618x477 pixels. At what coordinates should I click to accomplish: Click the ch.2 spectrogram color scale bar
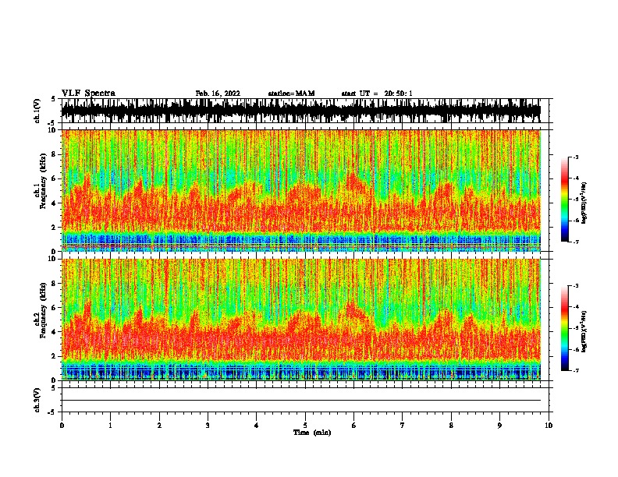pyautogui.click(x=564, y=328)
